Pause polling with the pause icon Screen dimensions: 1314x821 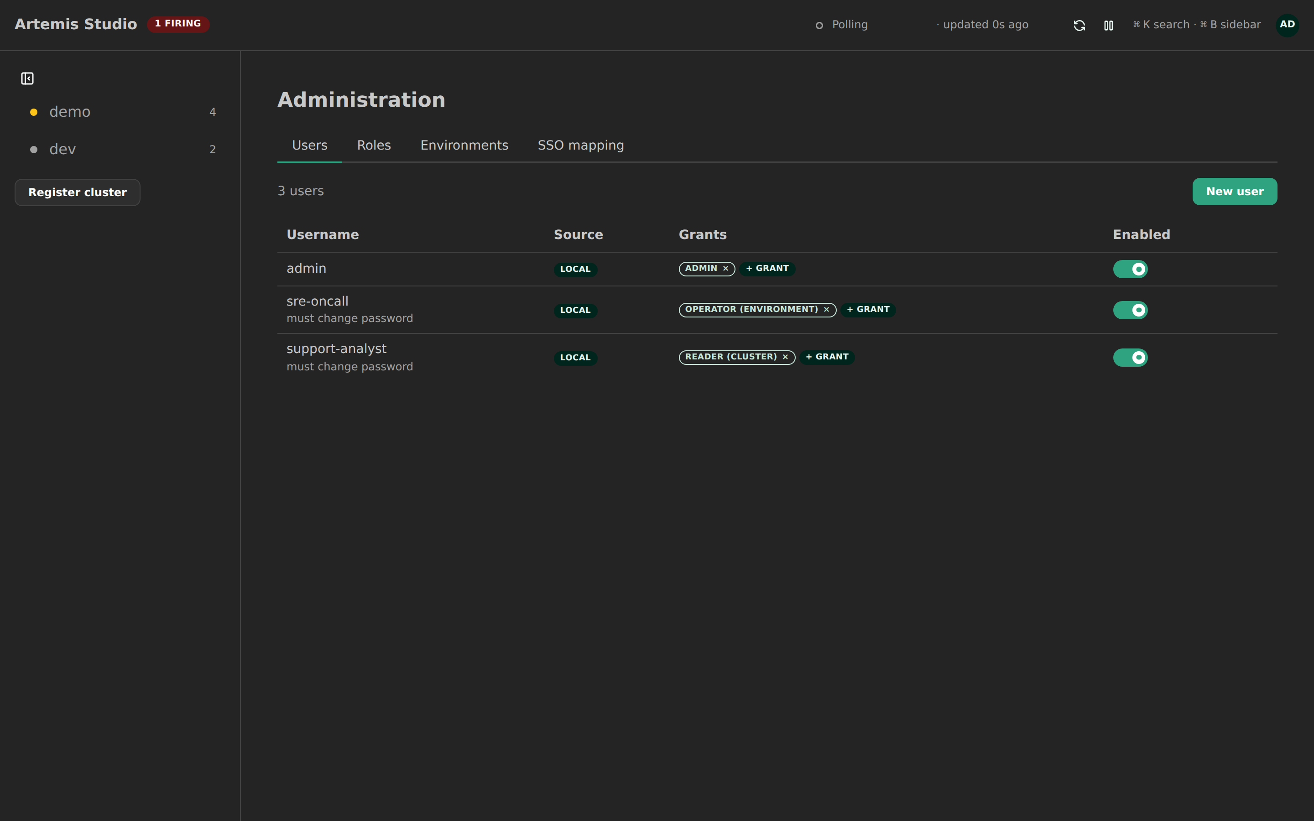(x=1108, y=26)
